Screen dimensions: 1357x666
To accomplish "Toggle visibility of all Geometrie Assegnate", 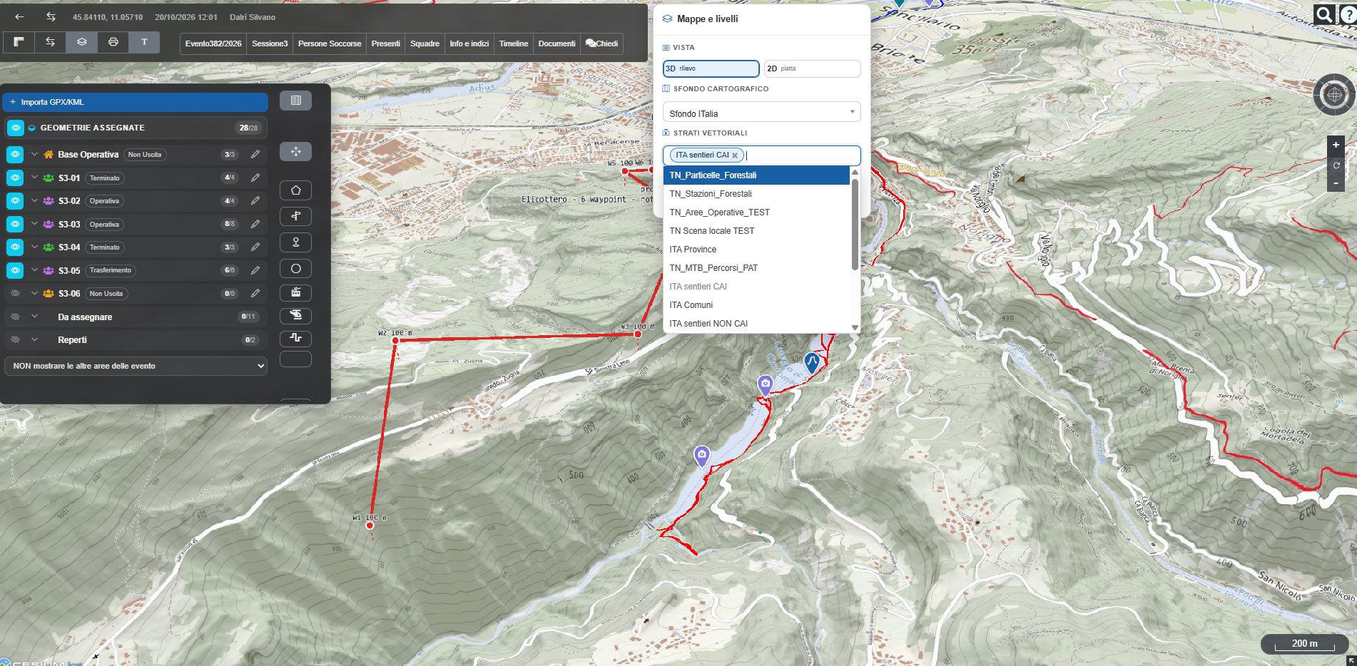I will (x=15, y=128).
